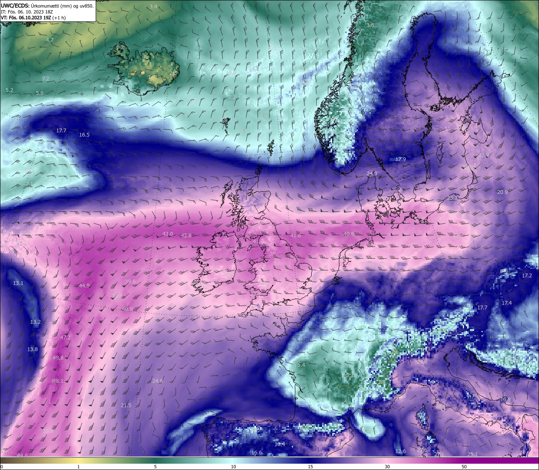Click the color scale tick labeled 1
The width and height of the screenshot is (539, 470).
coord(79,467)
